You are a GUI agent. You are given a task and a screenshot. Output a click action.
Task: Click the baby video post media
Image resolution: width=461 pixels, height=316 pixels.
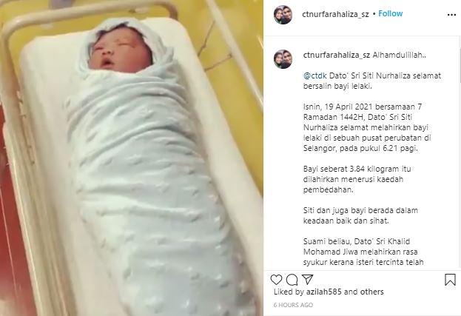132,158
